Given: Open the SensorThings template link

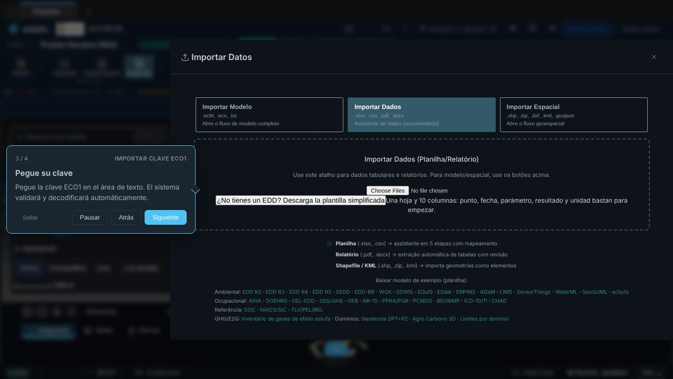Looking at the screenshot, I should (534, 292).
